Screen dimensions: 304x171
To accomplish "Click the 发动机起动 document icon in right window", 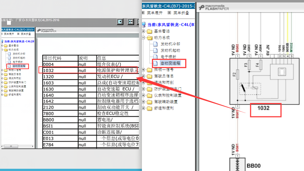I will [x=155, y=51].
